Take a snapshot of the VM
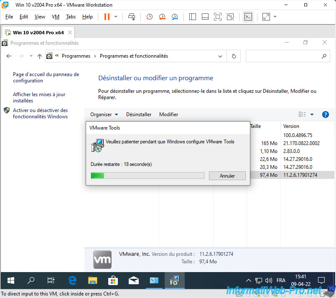336x298 pixels. click(x=149, y=17)
